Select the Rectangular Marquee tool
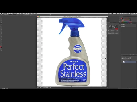The image size is (137, 102). (x=1, y=19)
